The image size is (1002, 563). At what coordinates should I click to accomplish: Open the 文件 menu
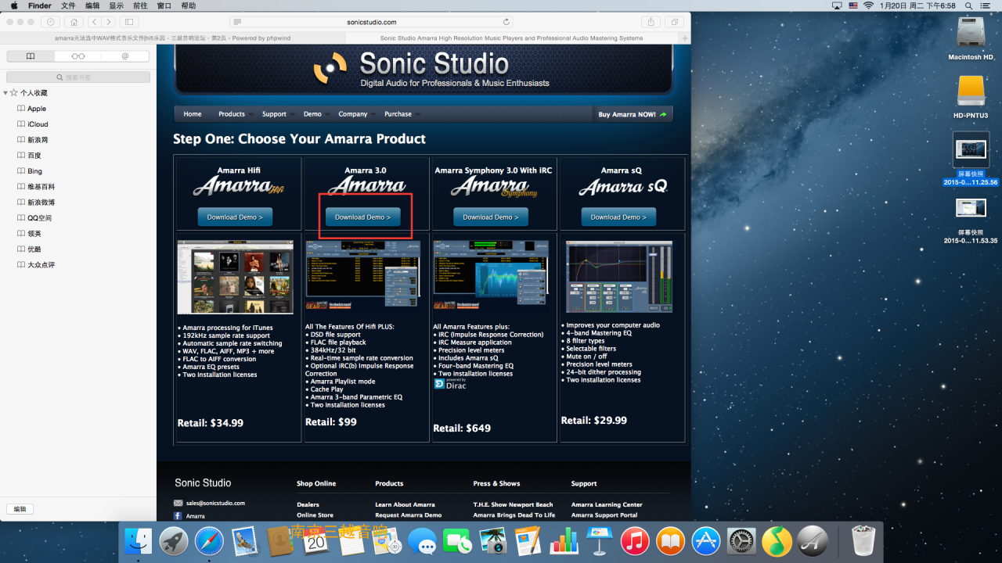tap(68, 5)
